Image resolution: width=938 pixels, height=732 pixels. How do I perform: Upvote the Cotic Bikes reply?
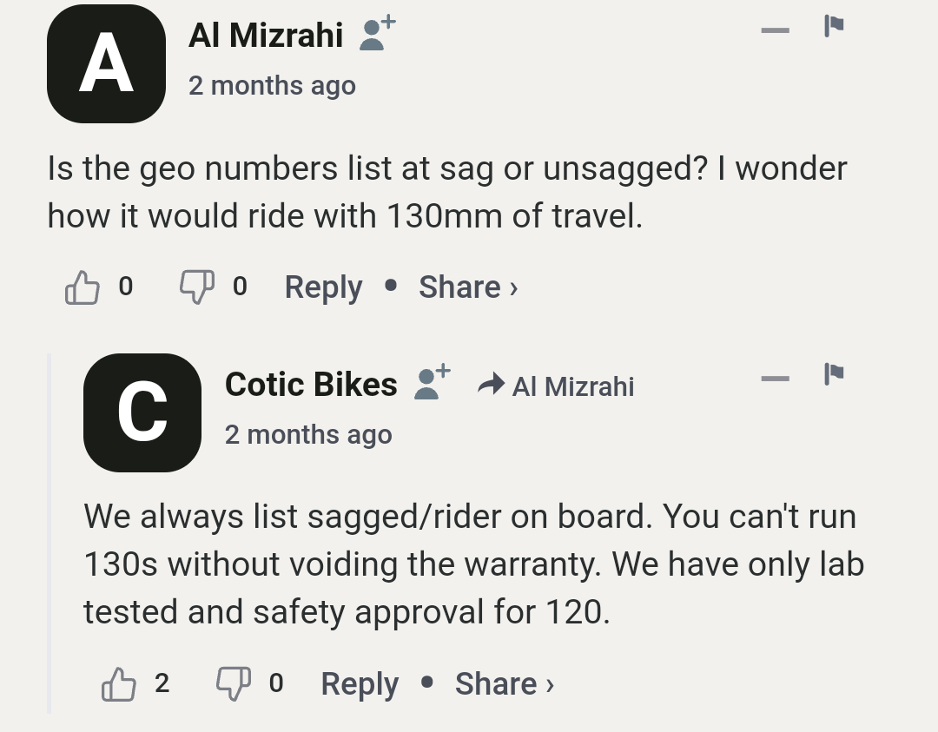click(119, 684)
